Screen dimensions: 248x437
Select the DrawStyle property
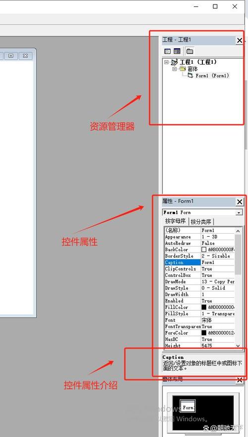click(183, 288)
